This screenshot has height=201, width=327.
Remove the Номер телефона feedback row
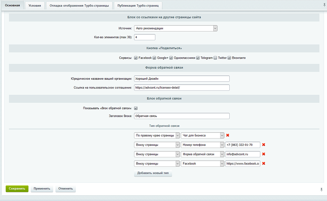coord(264,145)
